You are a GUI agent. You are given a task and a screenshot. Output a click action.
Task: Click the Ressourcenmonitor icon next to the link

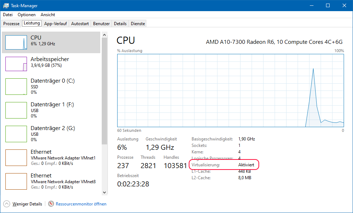[51, 204]
